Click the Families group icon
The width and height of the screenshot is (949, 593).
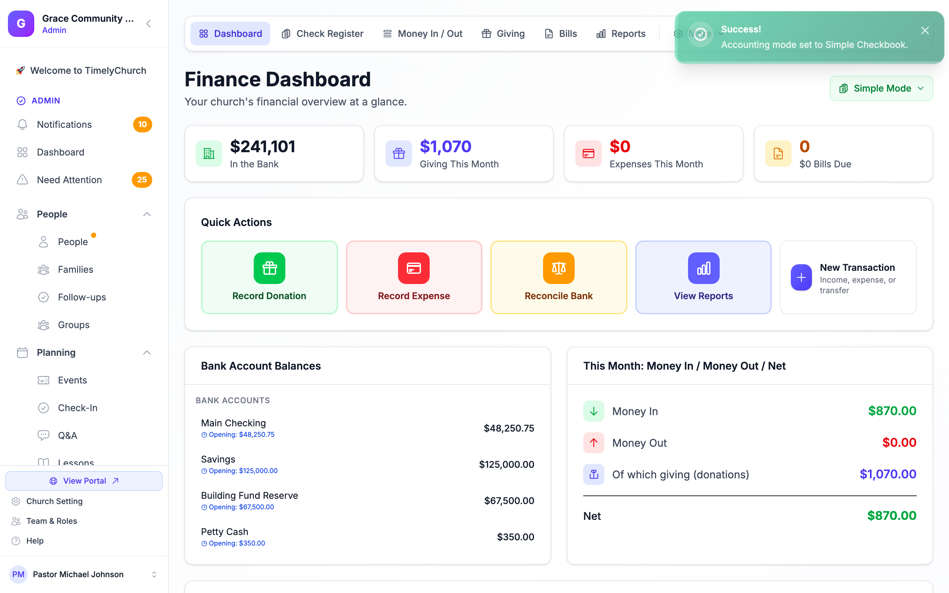tap(43, 270)
